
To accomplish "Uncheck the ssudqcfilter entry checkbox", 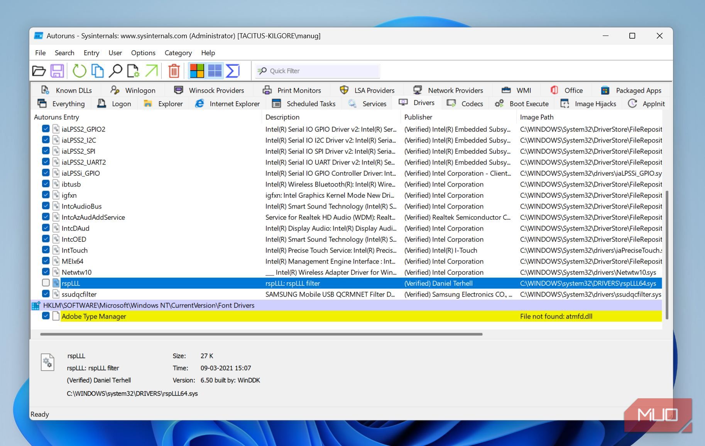I will tap(46, 294).
